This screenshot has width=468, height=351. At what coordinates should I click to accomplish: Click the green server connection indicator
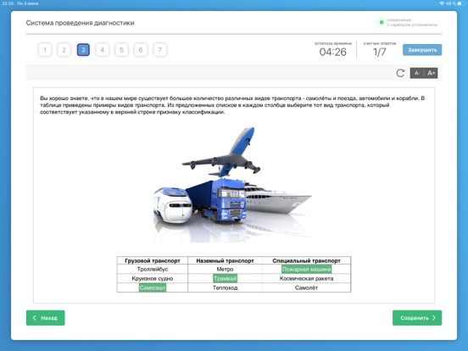382,22
